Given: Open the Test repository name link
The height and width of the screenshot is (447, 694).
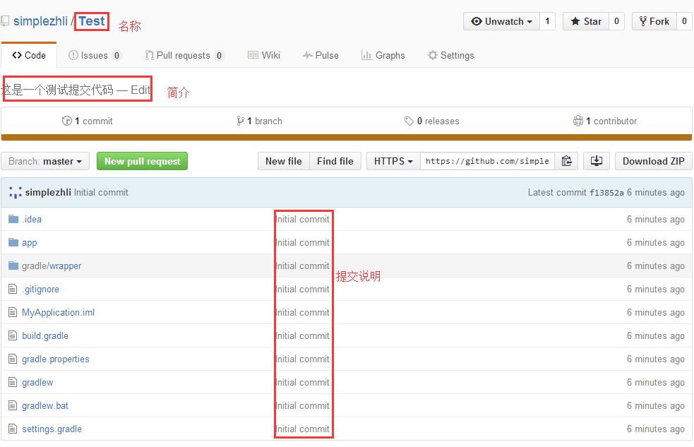Looking at the screenshot, I should coord(92,21).
